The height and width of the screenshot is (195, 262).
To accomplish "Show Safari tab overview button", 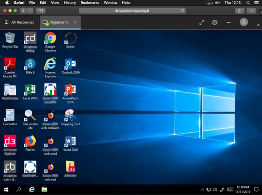I will (251, 11).
